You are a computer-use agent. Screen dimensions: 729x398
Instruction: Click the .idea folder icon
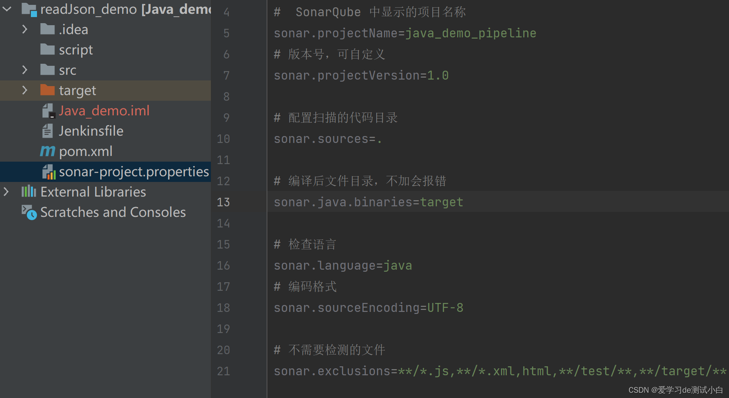(x=48, y=29)
